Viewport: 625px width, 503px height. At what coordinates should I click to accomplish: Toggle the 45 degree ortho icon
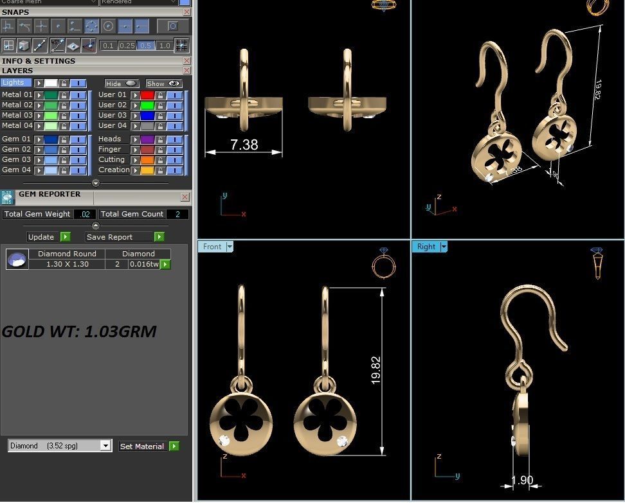pyautogui.click(x=57, y=46)
